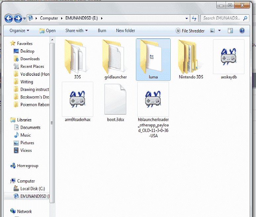Open the view options dropdown arrow

[219, 30]
